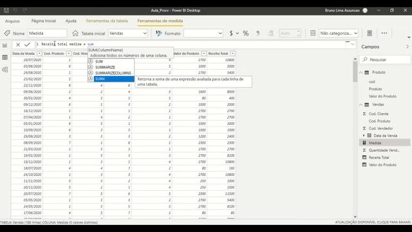Click the Nome tag icon
The height and width of the screenshot is (232, 412).
coord(7,33)
